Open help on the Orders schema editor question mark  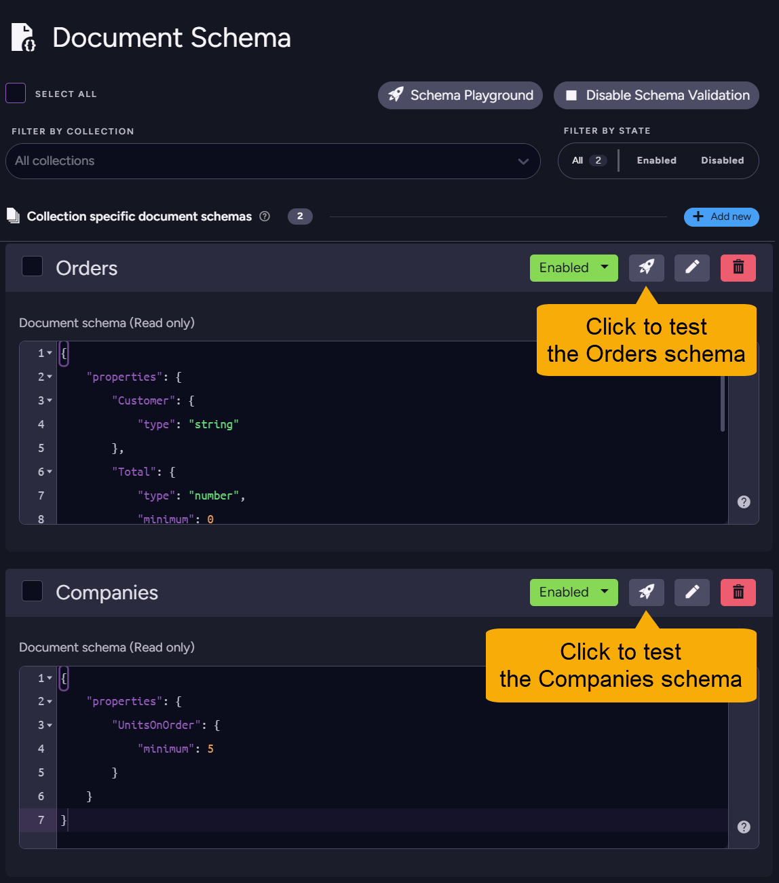point(744,502)
